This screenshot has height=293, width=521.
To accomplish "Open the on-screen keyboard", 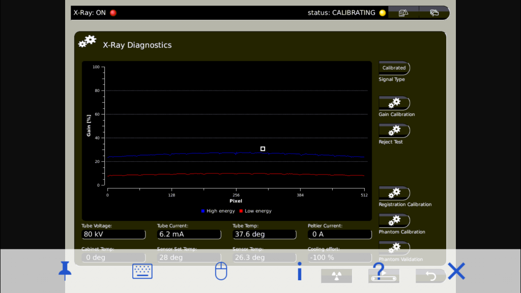I will click(x=142, y=271).
